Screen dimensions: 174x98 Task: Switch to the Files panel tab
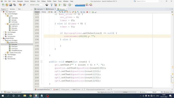19,9
